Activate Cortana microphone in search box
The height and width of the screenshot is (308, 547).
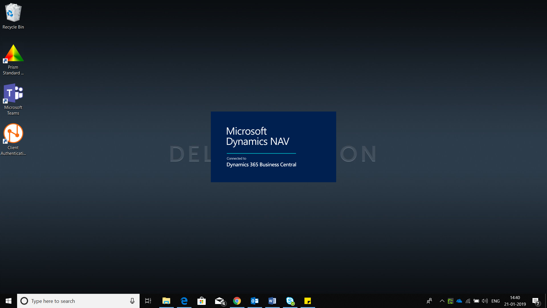tap(132, 301)
